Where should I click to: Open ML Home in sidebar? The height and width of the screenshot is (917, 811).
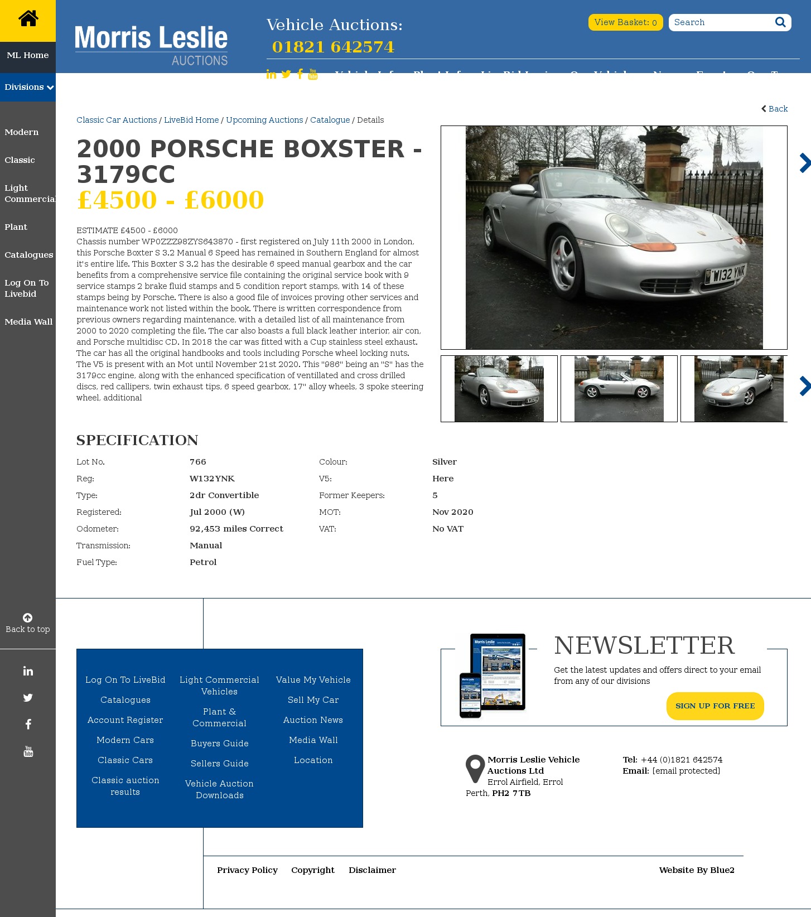pyautogui.click(x=28, y=55)
